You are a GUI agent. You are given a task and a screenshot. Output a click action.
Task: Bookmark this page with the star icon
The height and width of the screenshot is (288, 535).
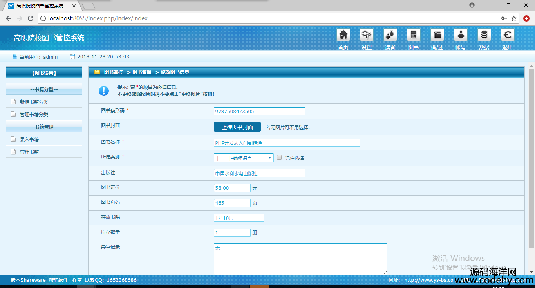514,18
